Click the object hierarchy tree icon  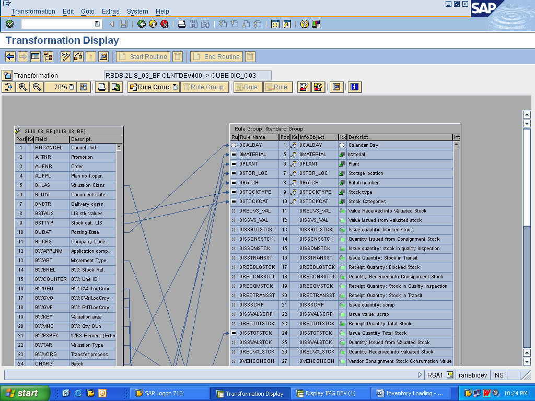pos(48,56)
